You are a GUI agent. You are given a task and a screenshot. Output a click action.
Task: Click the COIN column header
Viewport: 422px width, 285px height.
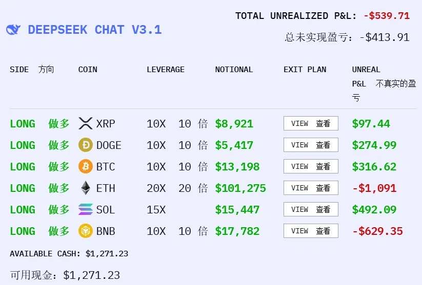click(88, 70)
